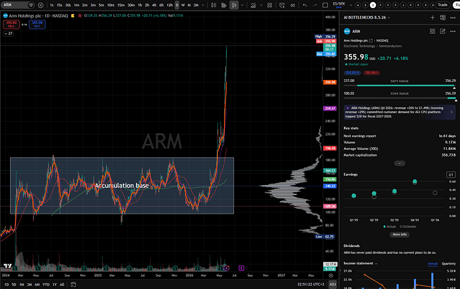Open the indicator templates grid icon

coord(269,5)
